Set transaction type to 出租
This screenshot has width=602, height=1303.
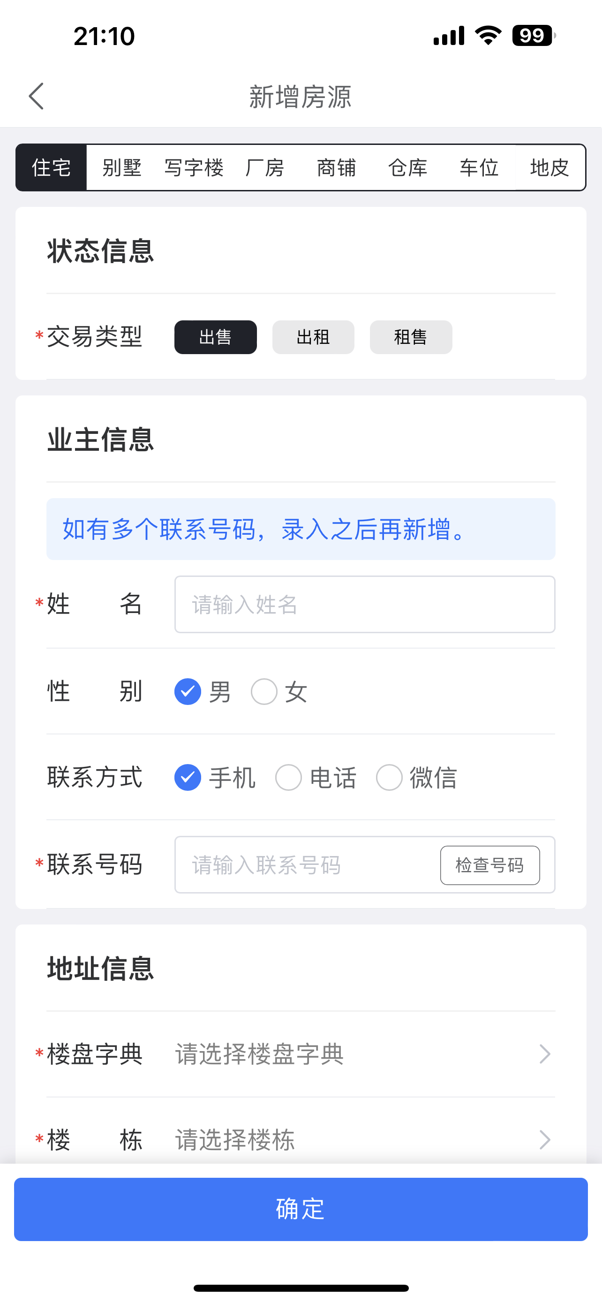pyautogui.click(x=313, y=337)
